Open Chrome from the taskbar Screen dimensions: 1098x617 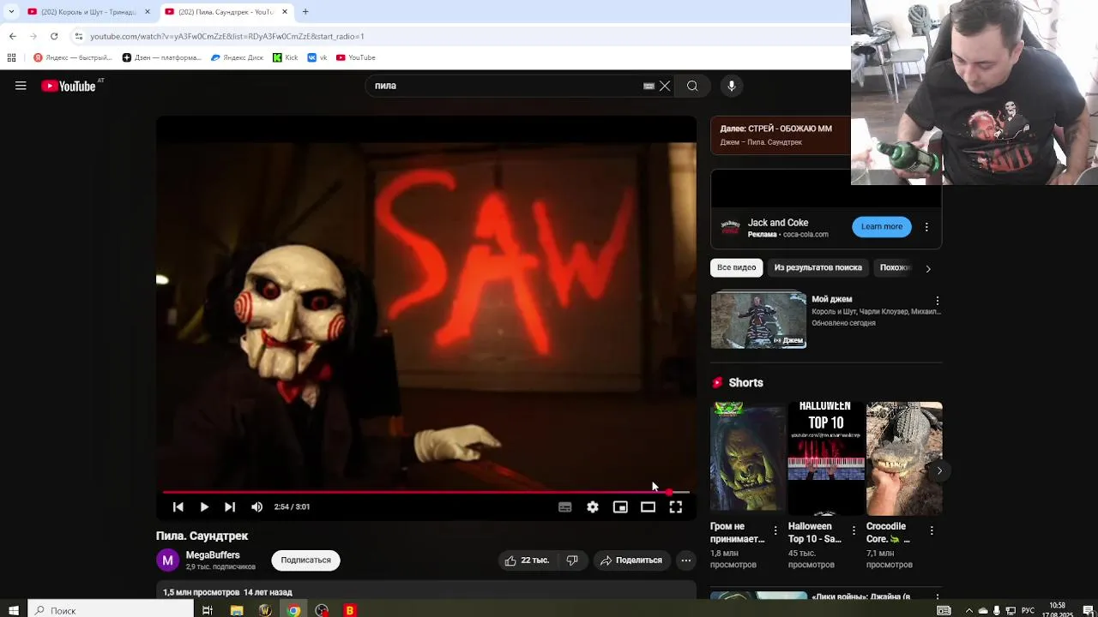coord(293,610)
